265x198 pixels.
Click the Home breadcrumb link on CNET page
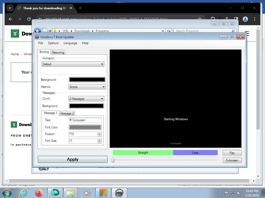click(15, 54)
